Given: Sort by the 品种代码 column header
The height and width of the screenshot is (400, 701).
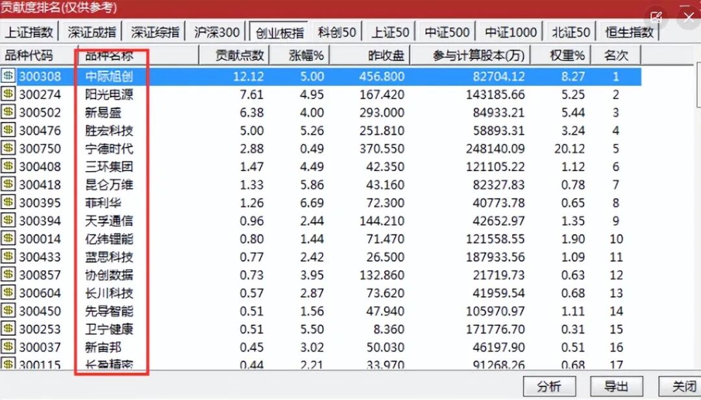Looking at the screenshot, I should 40,55.
